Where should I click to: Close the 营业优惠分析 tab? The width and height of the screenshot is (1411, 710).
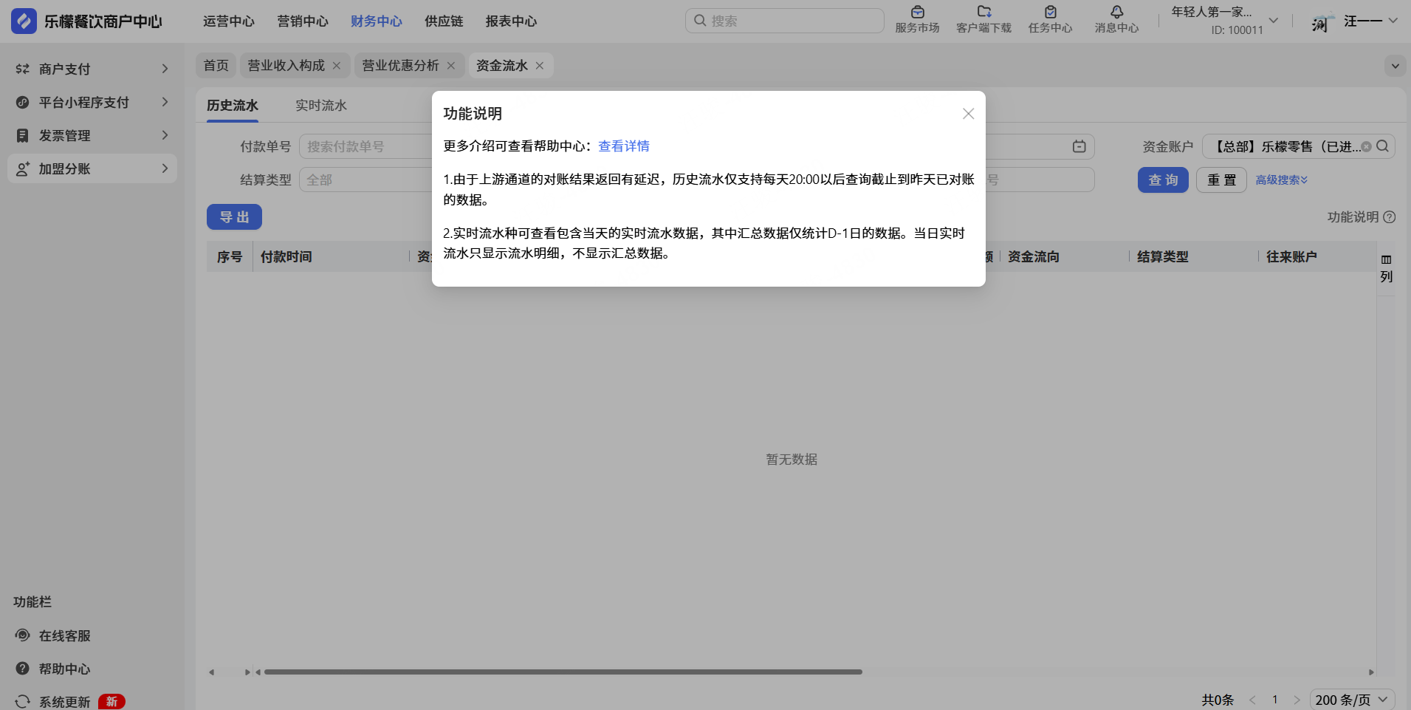(451, 66)
